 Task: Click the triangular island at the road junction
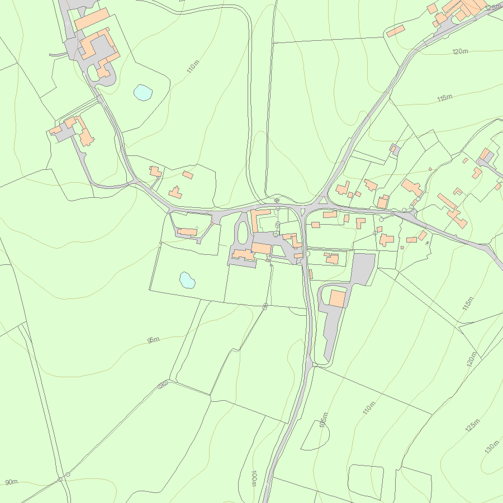tap(324, 201)
